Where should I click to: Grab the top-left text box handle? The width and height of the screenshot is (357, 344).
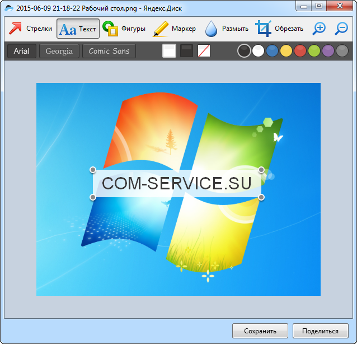click(93, 170)
